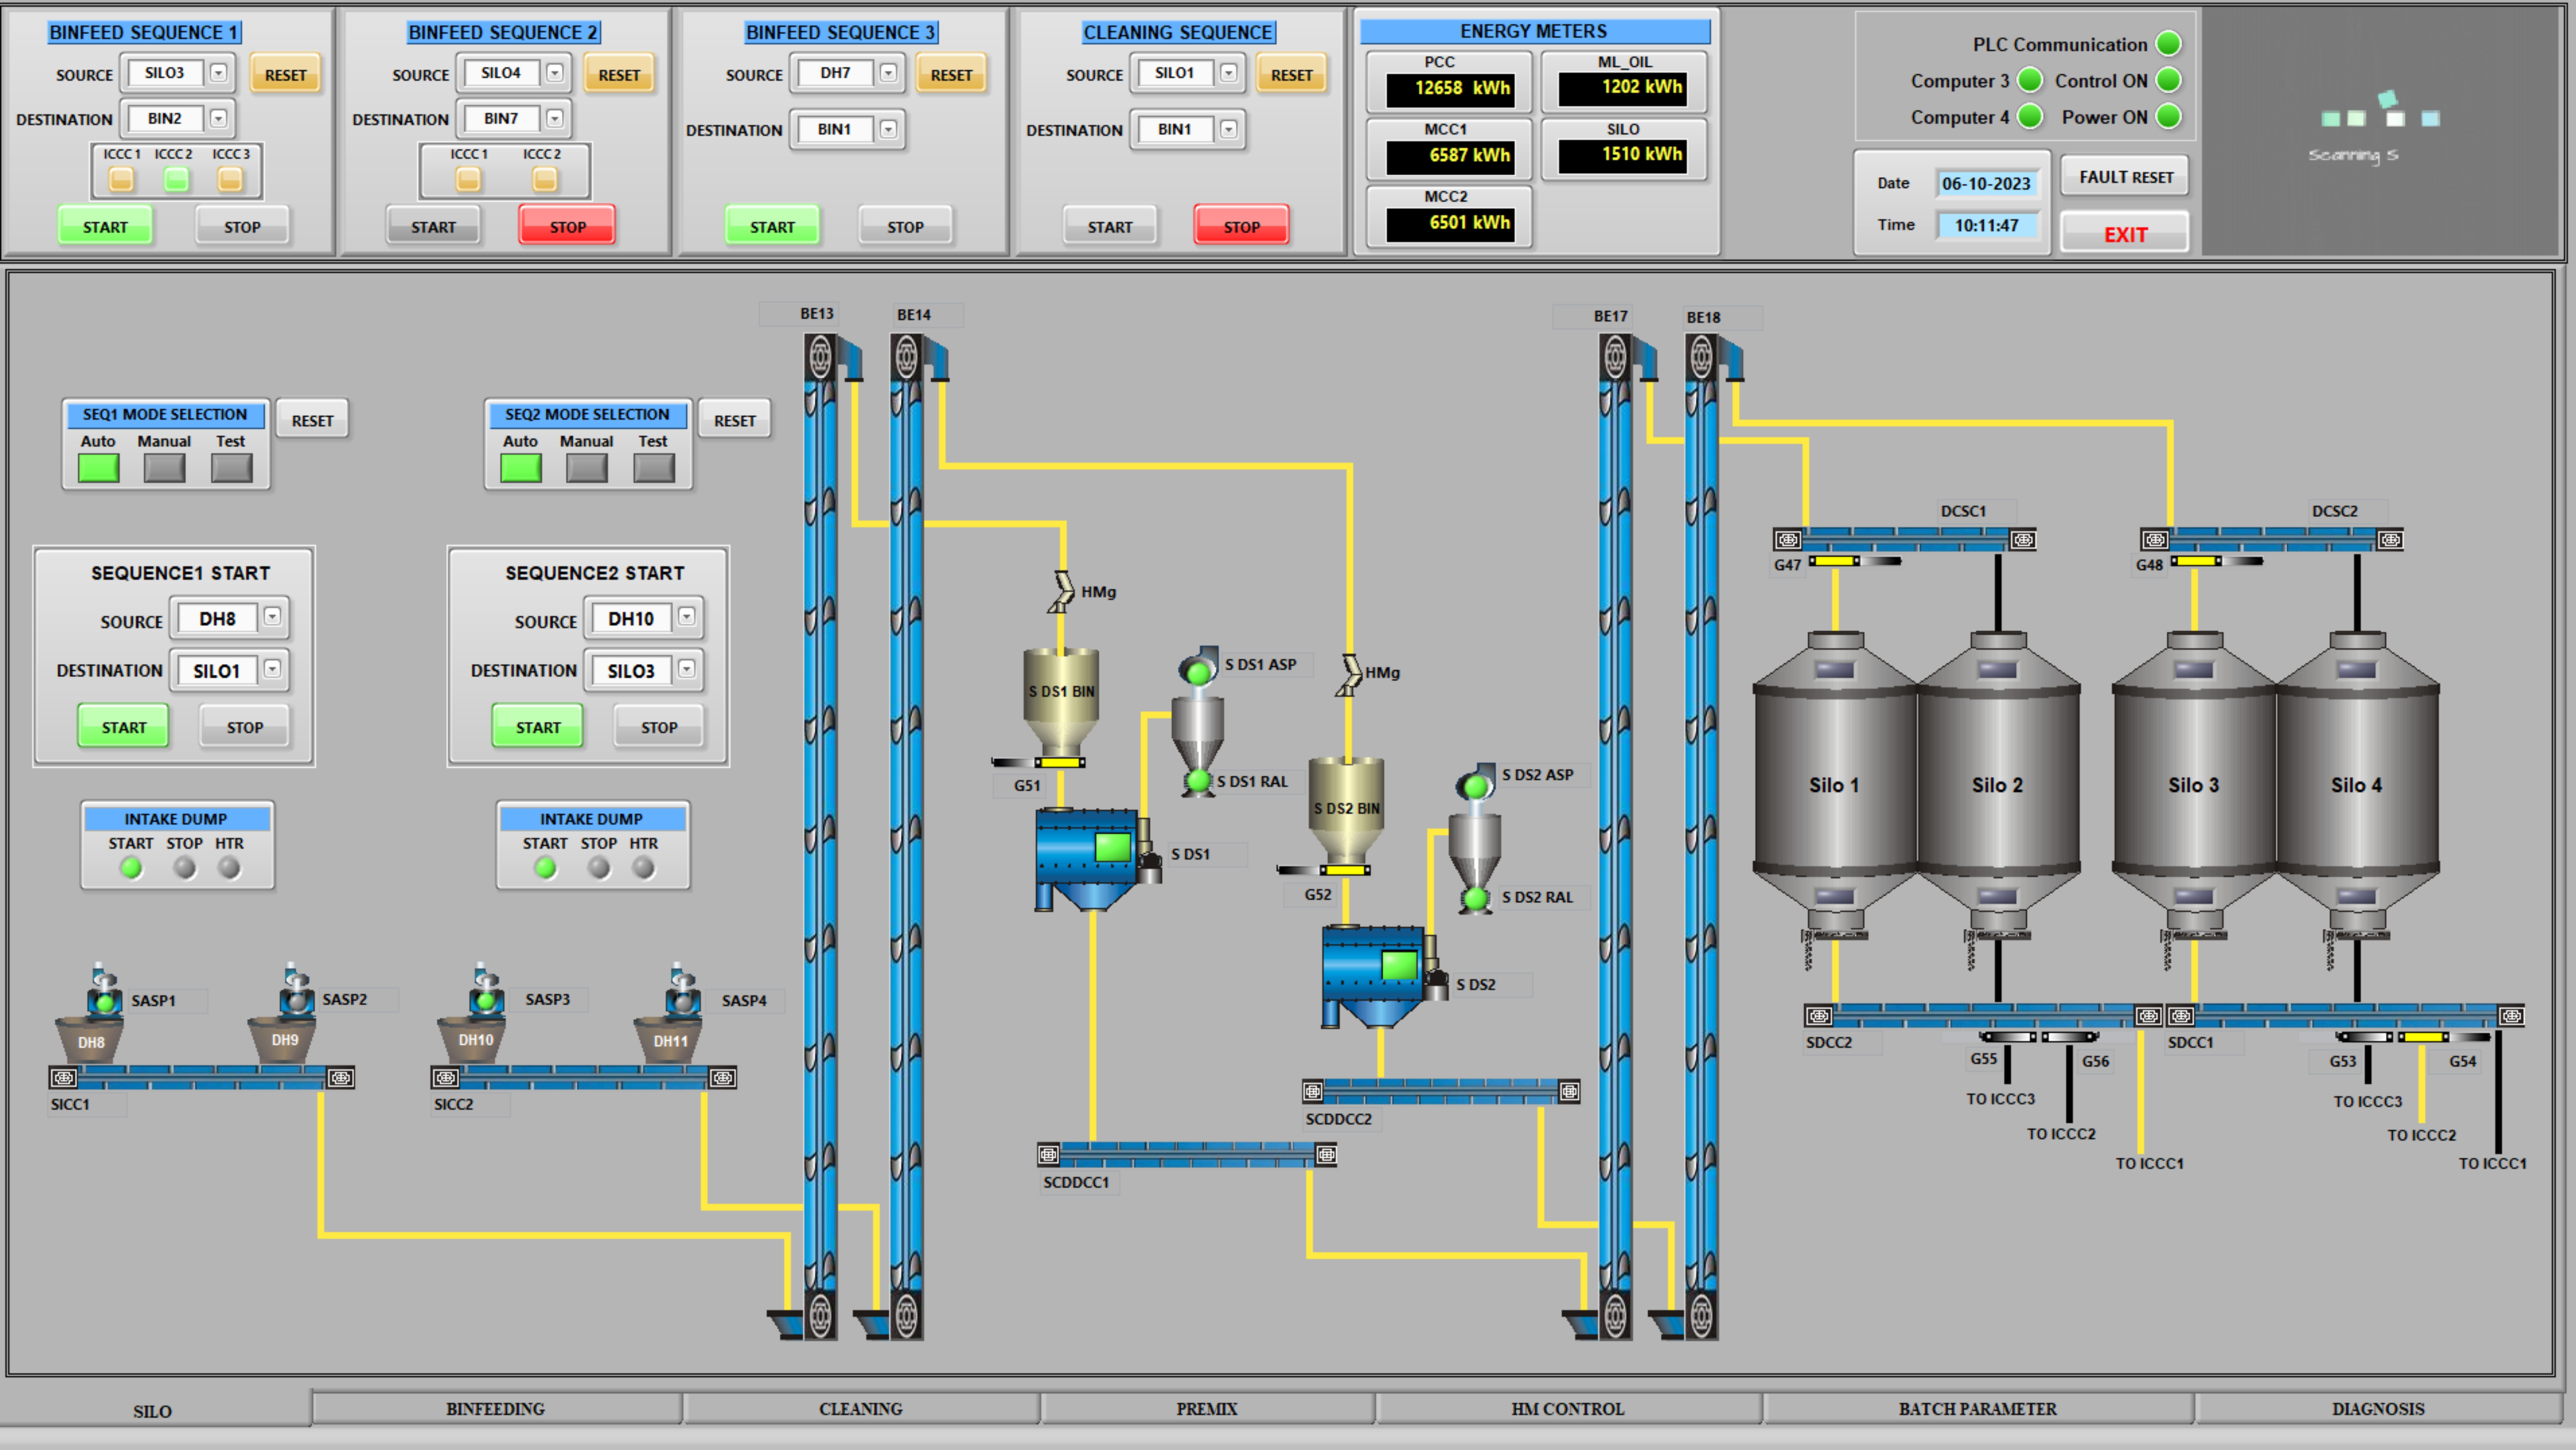2576x1450 pixels.
Task: Open Sequence1 Start DESTINATION dropdown SILO1
Action: point(272,670)
